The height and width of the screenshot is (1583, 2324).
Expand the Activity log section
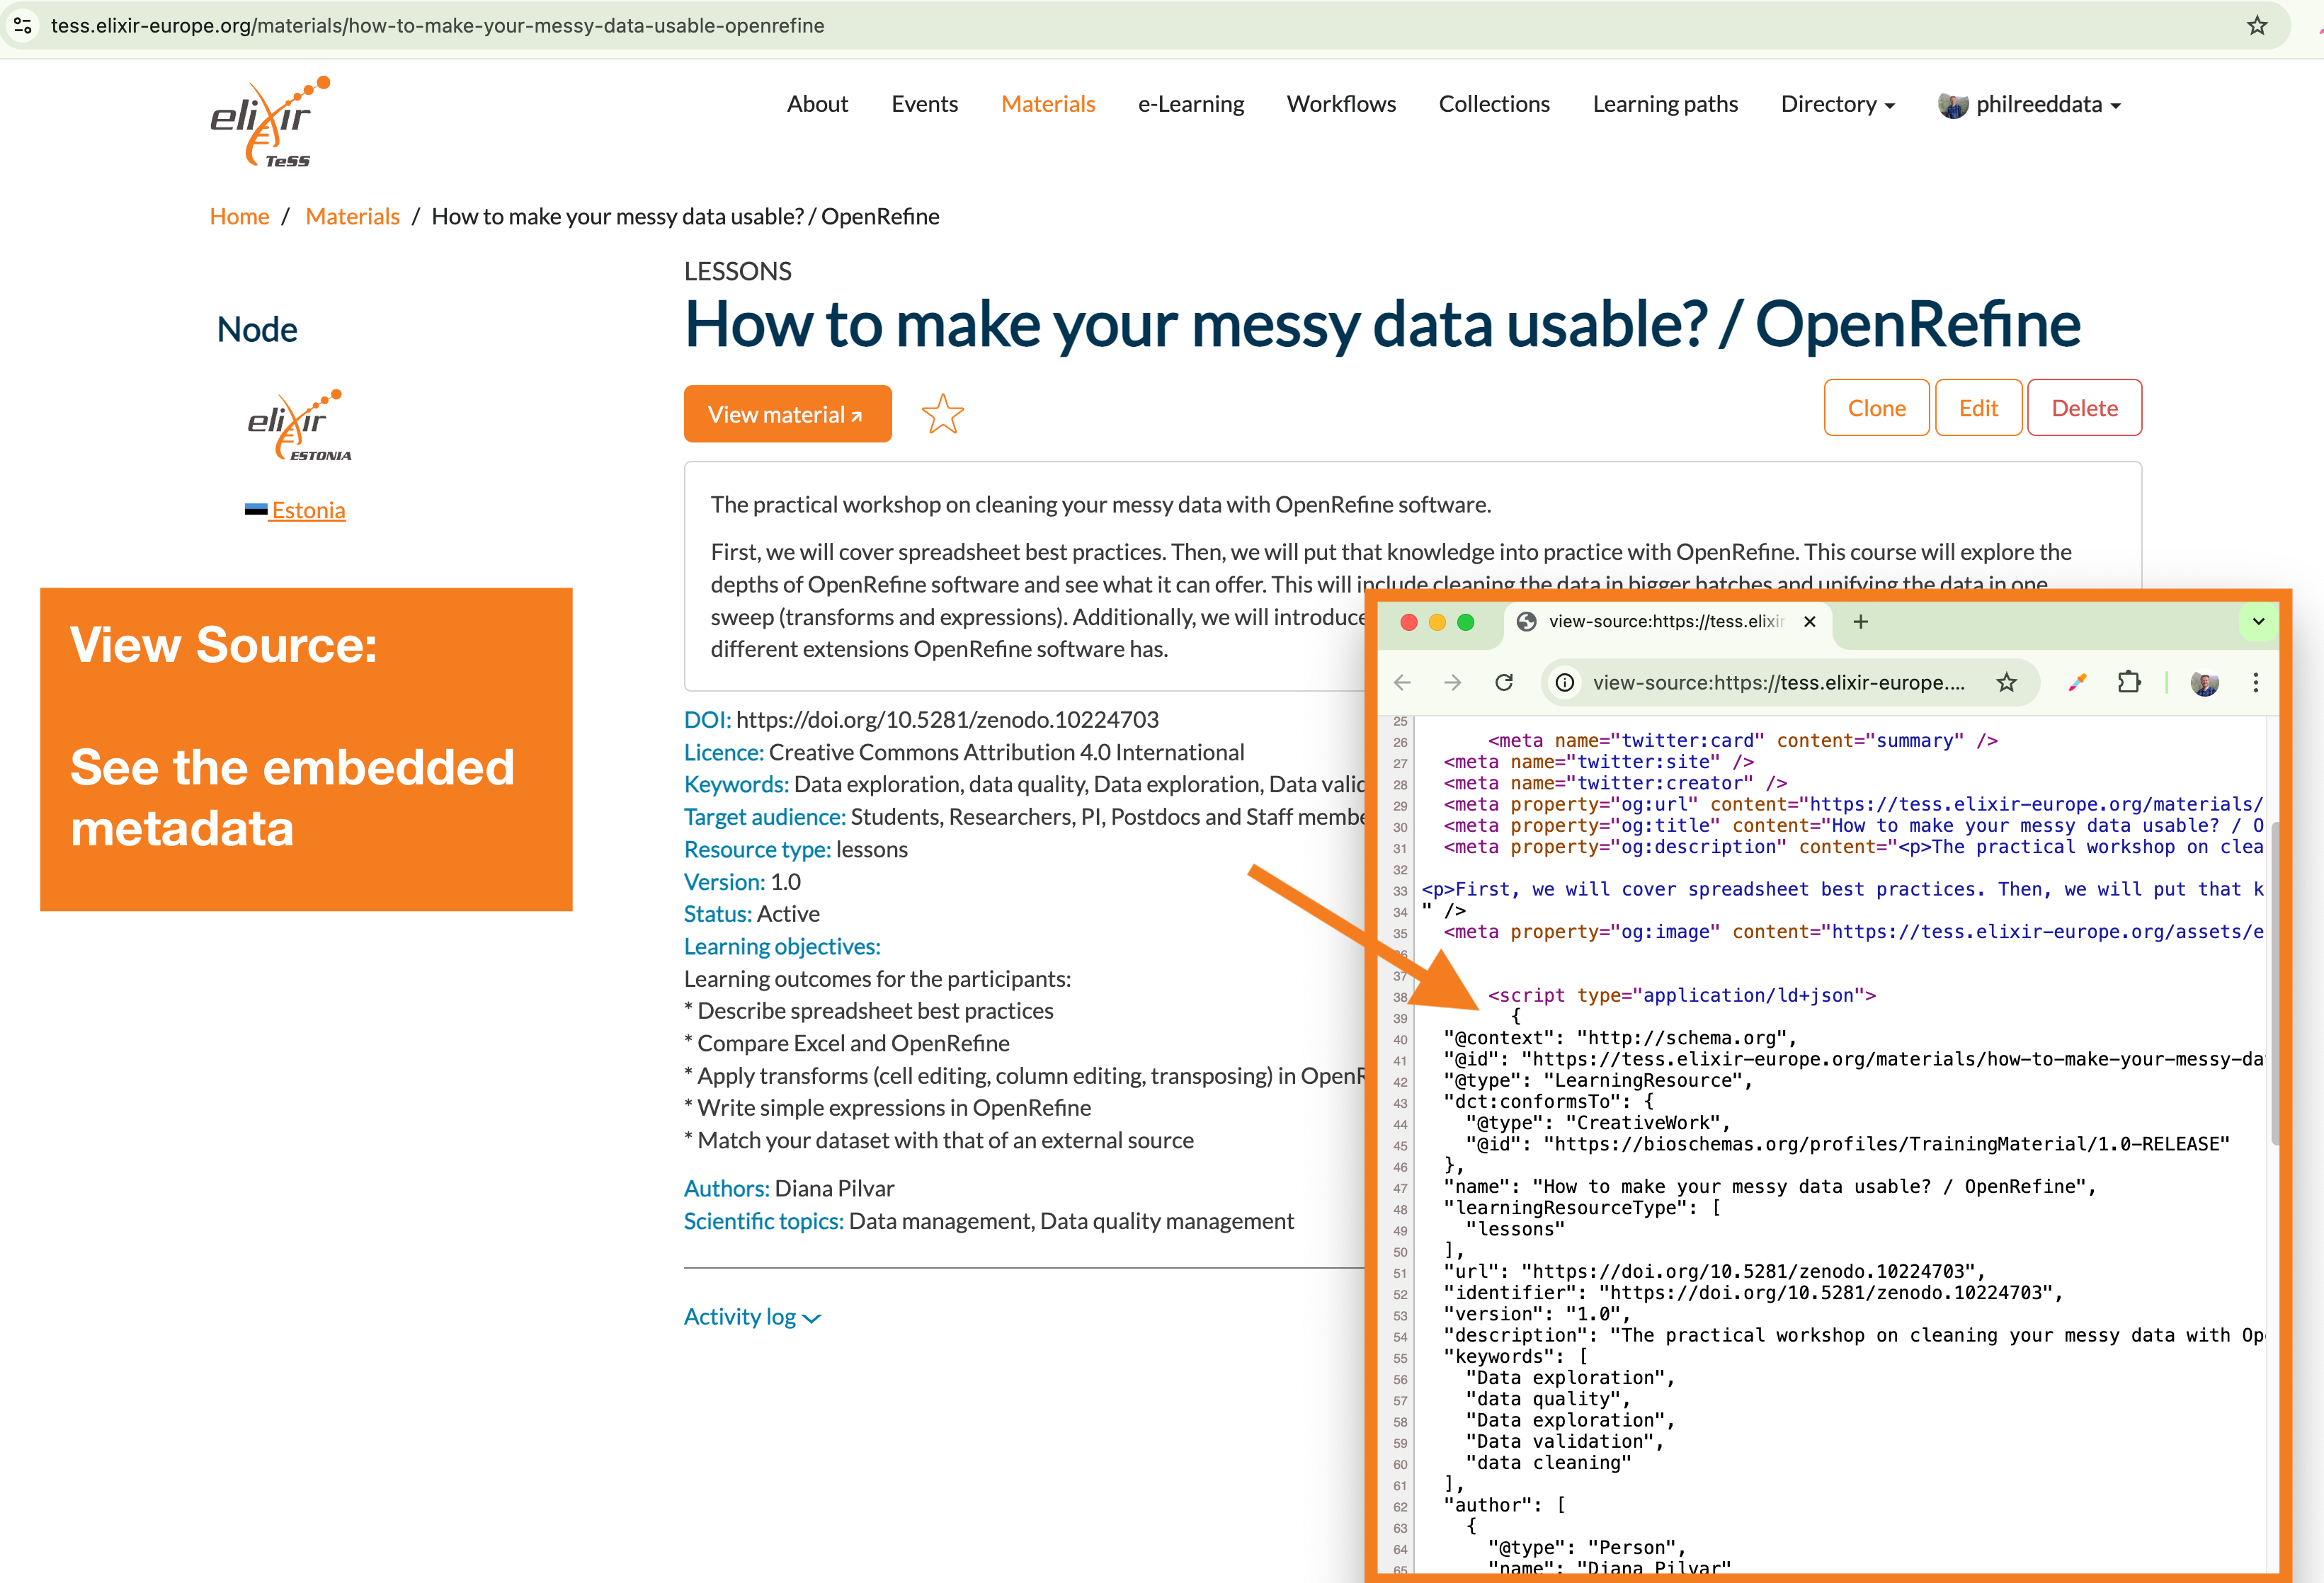coord(751,1316)
